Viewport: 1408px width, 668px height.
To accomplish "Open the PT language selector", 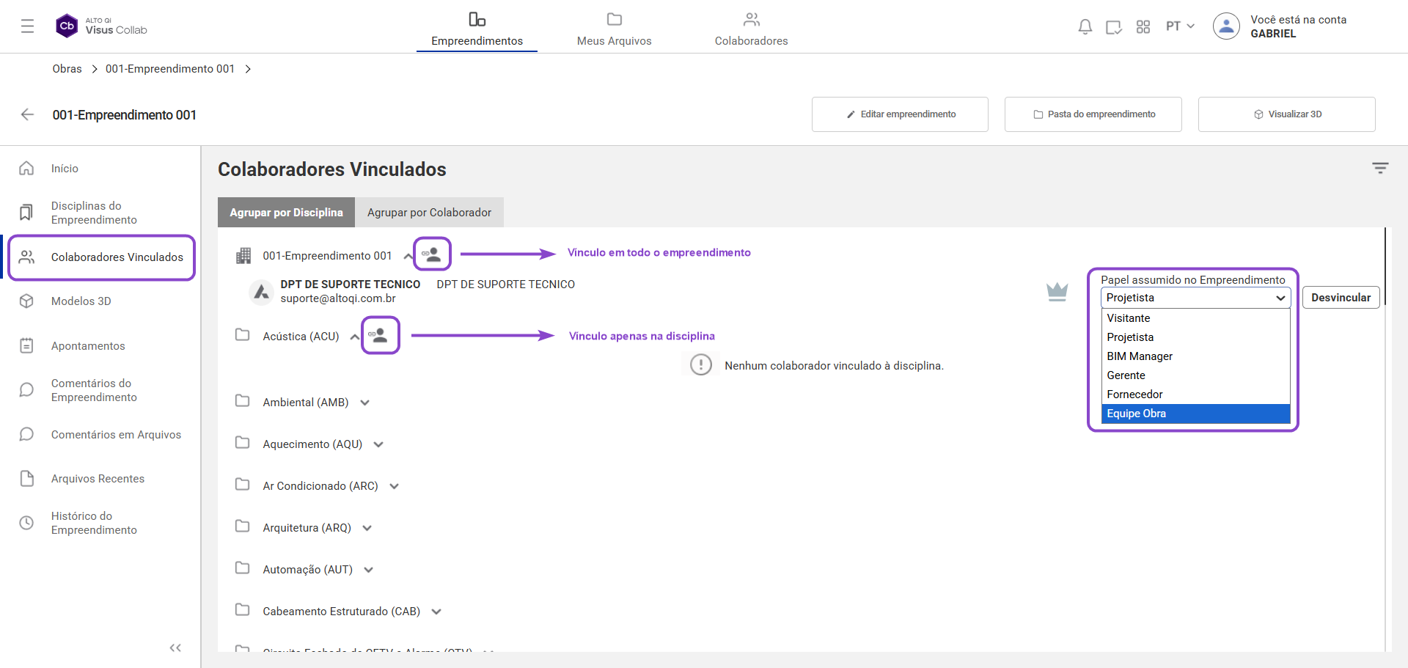I will pyautogui.click(x=1179, y=26).
